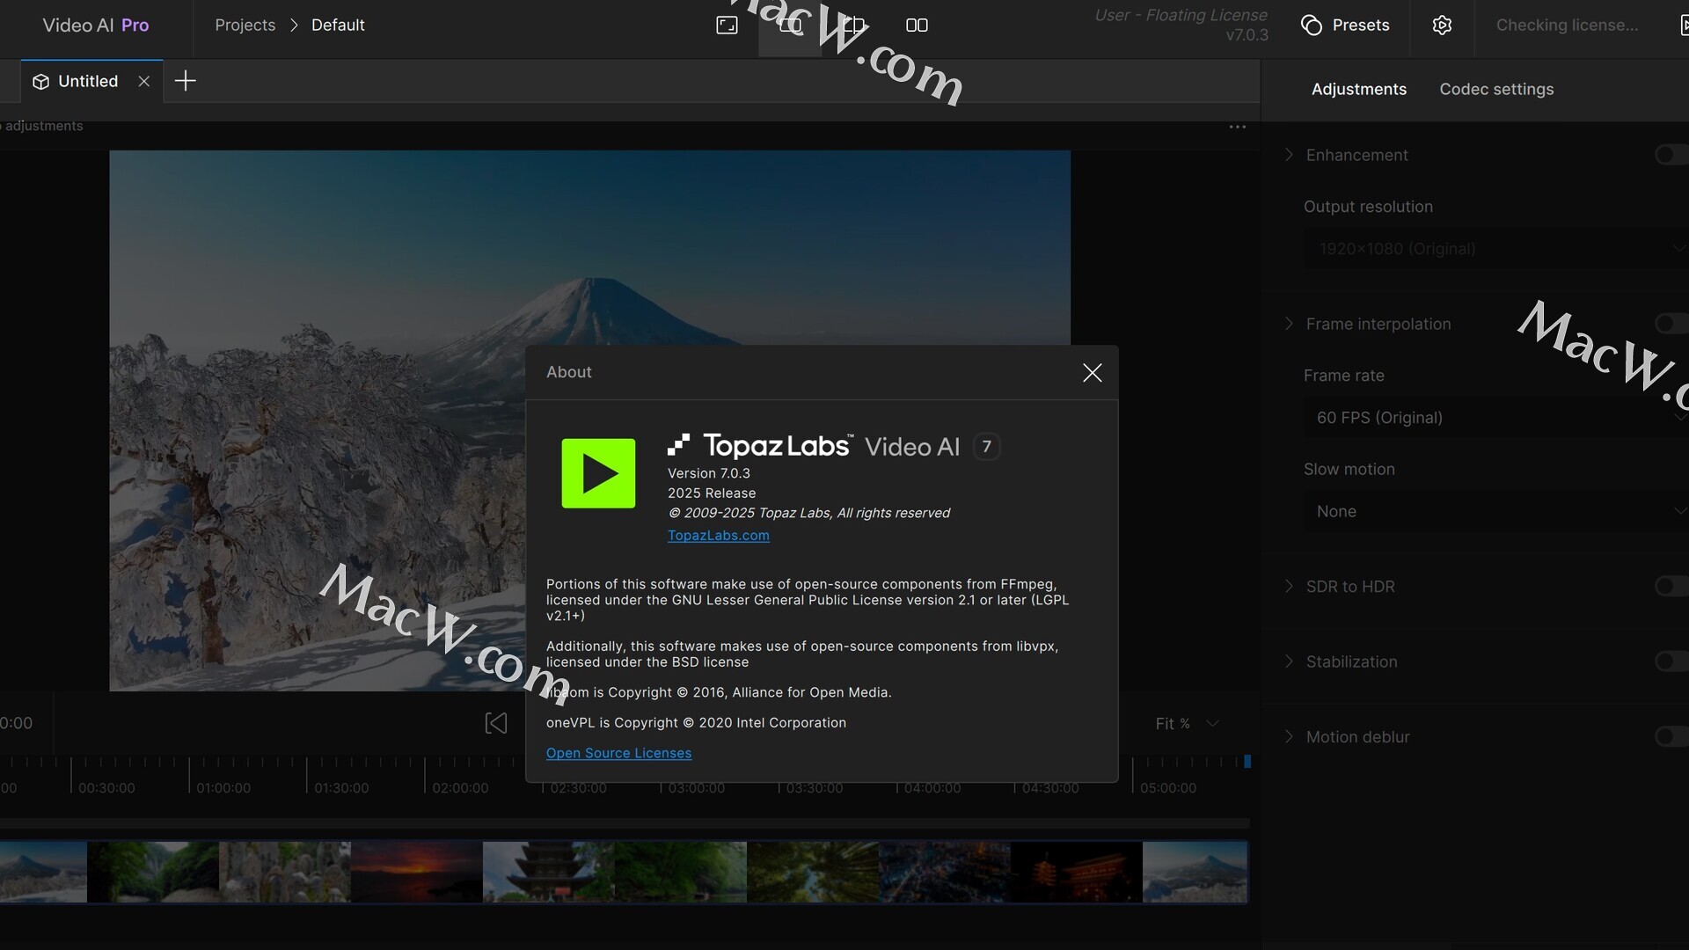
Task: Click the blue timeline playhead marker
Action: [1247, 762]
